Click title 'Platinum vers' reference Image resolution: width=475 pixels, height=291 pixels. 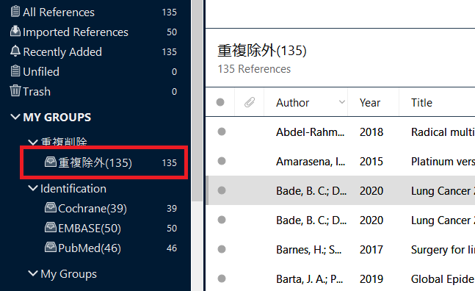point(443,162)
